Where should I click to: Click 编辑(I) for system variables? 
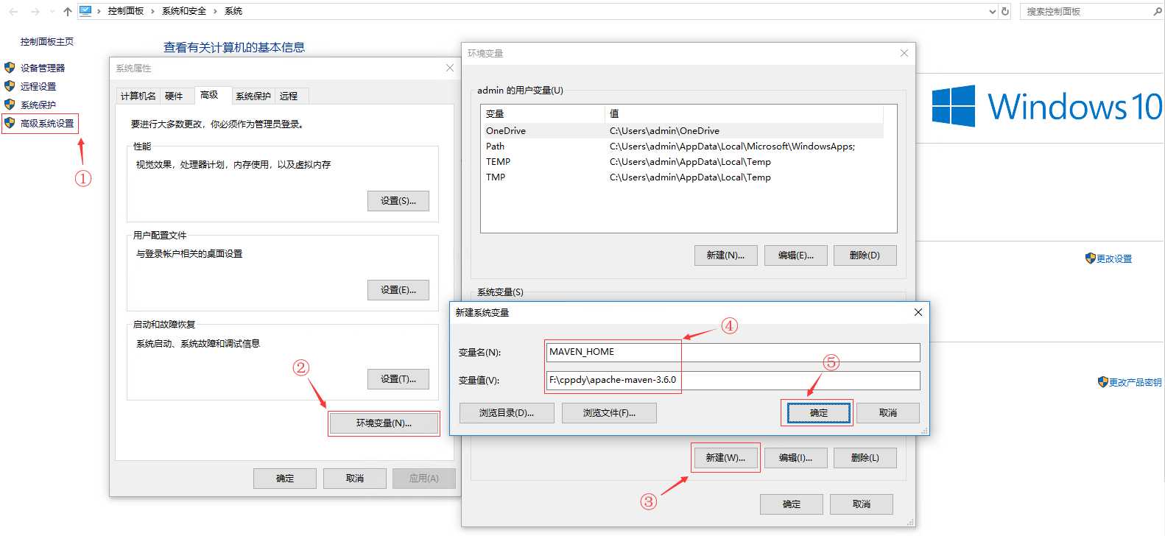click(796, 458)
